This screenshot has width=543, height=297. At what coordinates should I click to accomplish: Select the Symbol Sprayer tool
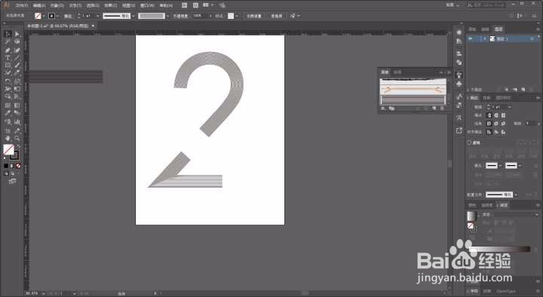pyautogui.click(x=8, y=122)
